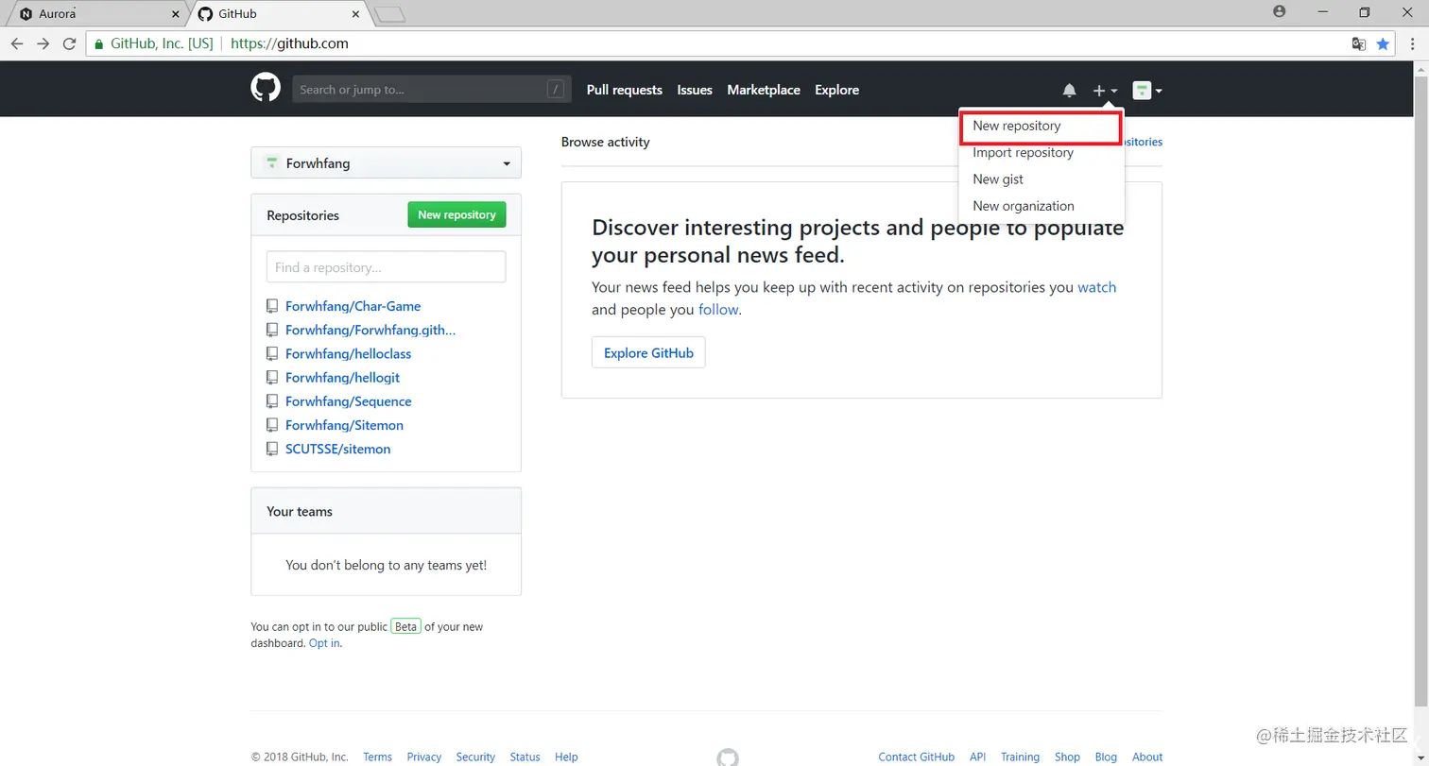This screenshot has height=766, width=1429.
Task: Click browser forward arrow
Action: (x=43, y=43)
